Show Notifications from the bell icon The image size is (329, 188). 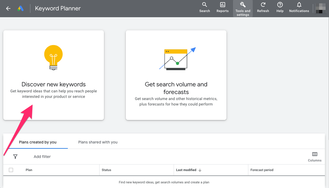point(299,7)
